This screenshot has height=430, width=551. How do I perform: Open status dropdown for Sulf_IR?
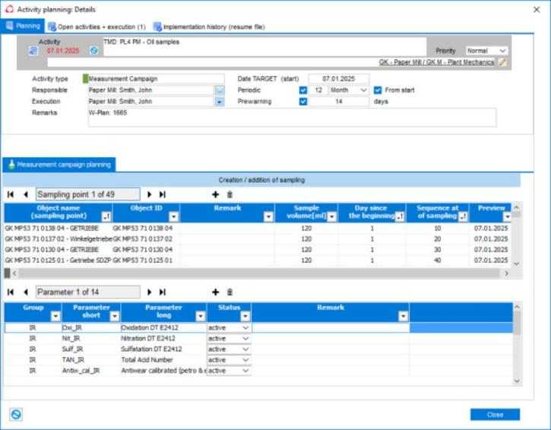[x=245, y=349]
